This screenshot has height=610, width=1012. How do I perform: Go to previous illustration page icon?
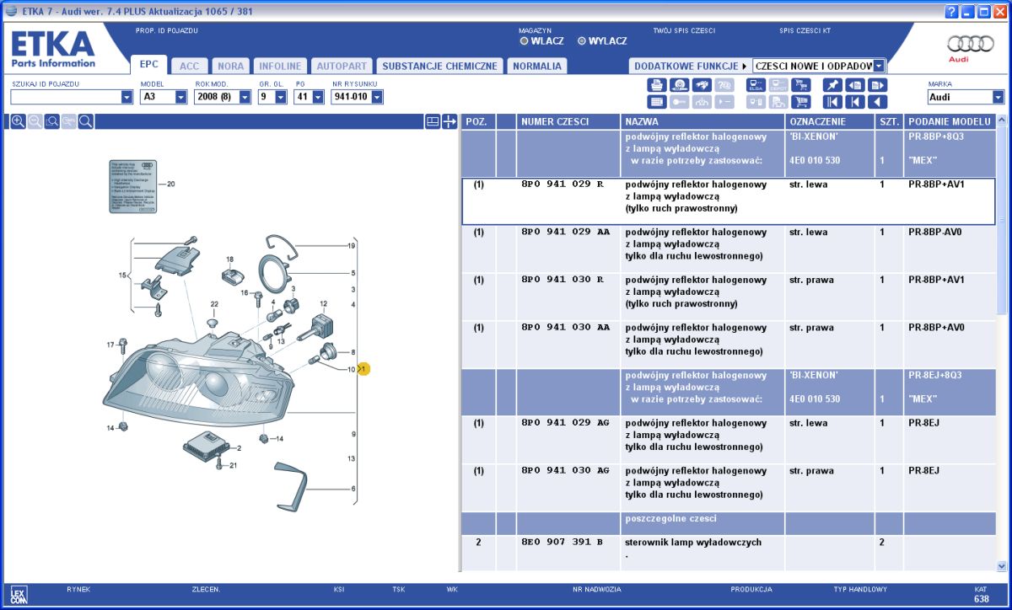click(855, 85)
